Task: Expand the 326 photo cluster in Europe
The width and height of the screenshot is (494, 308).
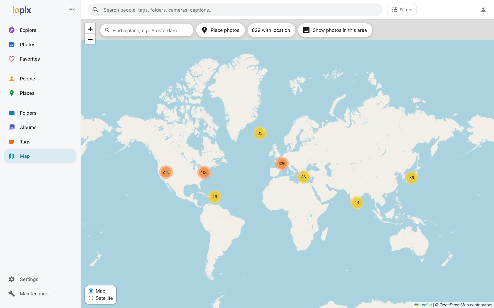Action: tap(282, 163)
